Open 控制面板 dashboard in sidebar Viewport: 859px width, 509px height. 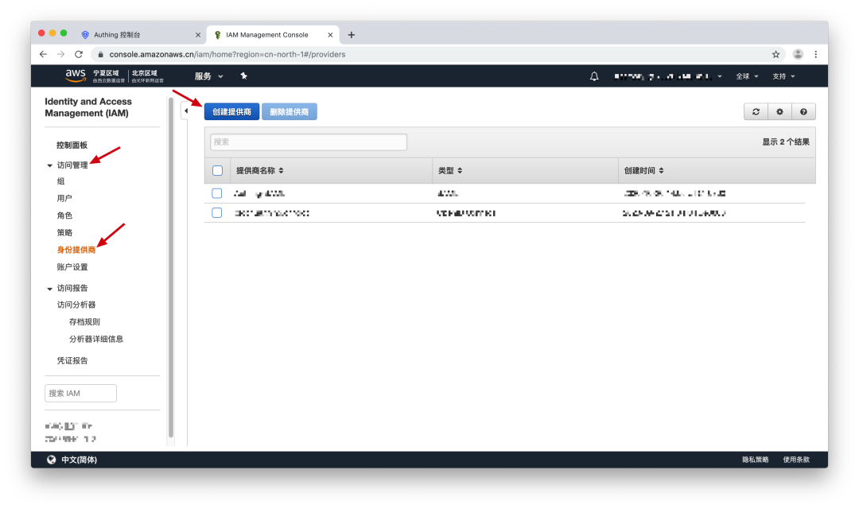pos(72,146)
